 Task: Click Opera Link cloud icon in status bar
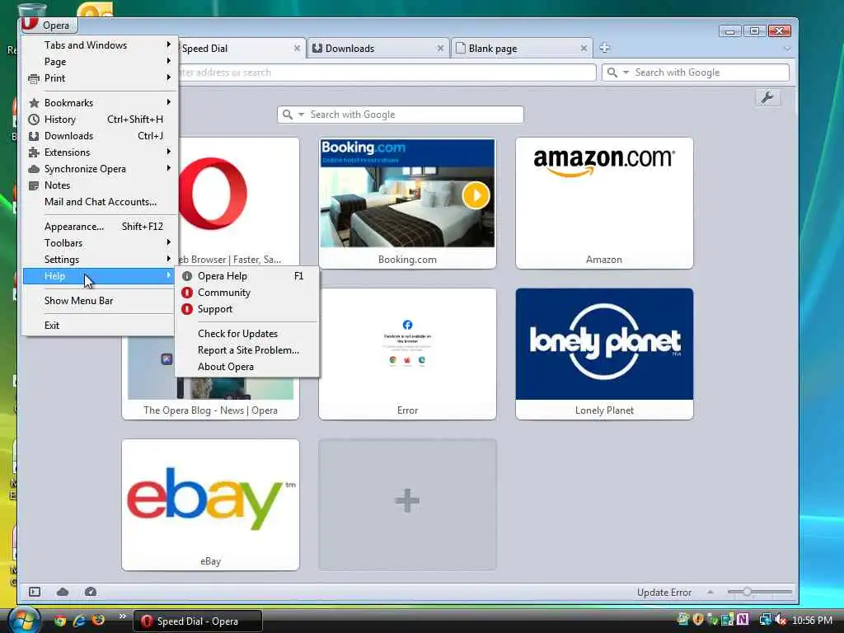coord(63,592)
